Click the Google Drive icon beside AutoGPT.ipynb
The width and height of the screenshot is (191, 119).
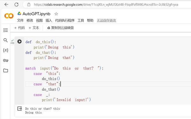19,13
